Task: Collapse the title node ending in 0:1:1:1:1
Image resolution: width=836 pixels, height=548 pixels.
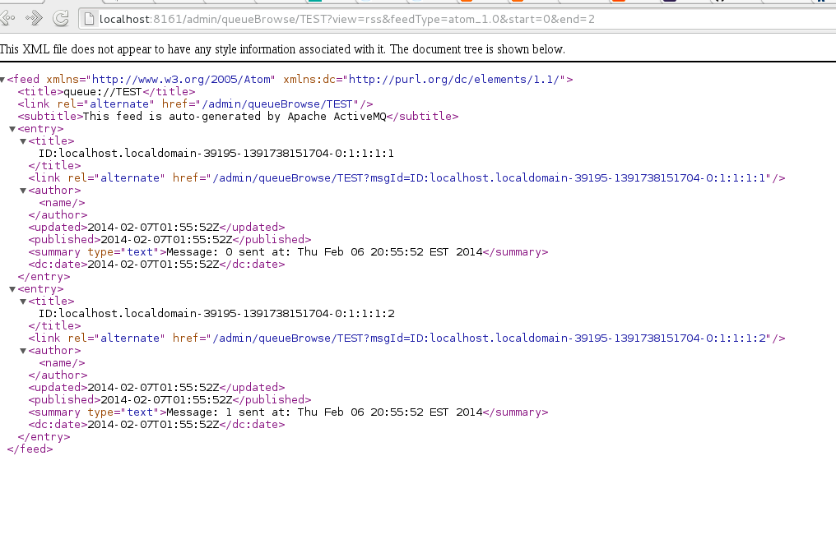Action: pos(23,141)
